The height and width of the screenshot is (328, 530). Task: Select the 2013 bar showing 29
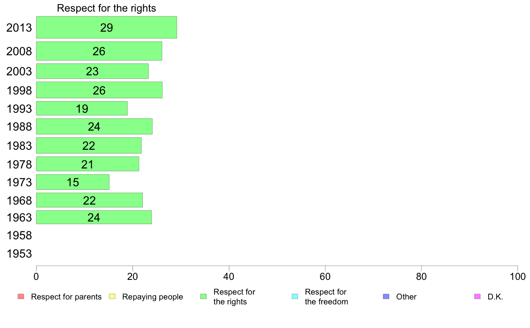(x=107, y=27)
